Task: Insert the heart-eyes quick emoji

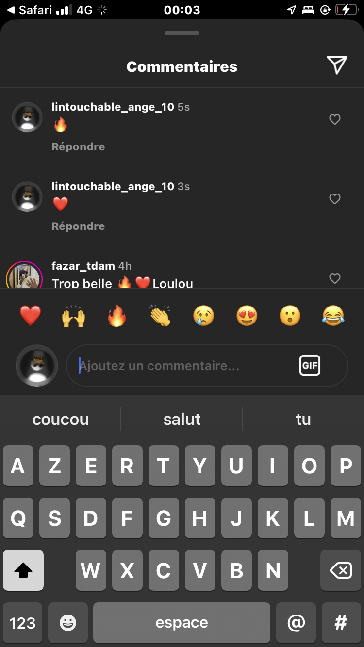Action: 247,316
